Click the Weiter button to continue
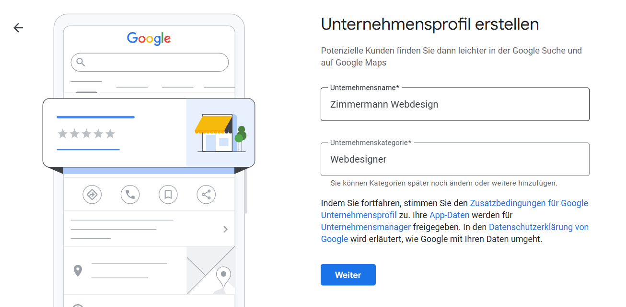The height and width of the screenshot is (307, 626). pos(348,274)
